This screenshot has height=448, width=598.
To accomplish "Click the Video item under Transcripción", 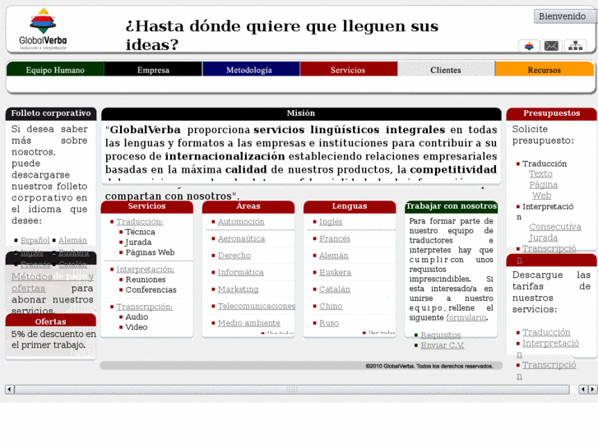I will pos(137,327).
